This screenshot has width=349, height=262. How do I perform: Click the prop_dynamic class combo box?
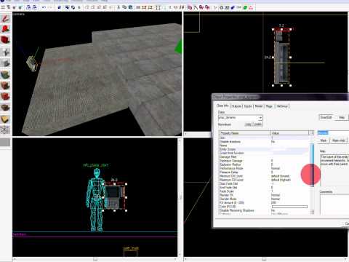point(240,118)
